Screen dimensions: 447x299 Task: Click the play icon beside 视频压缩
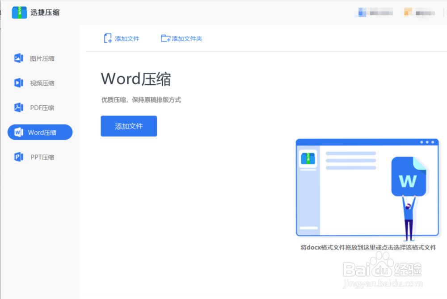(x=18, y=83)
